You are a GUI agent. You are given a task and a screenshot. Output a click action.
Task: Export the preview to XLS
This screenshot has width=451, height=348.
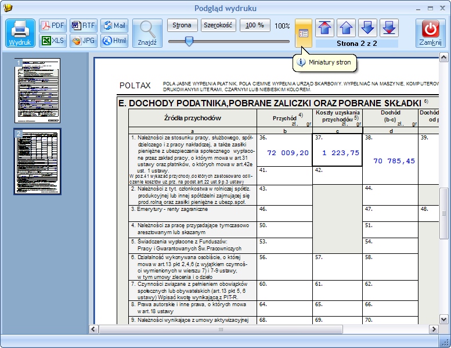coord(53,41)
